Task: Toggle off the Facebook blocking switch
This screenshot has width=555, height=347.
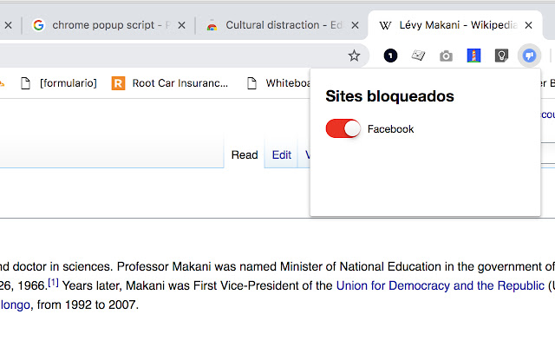Action: tap(343, 129)
